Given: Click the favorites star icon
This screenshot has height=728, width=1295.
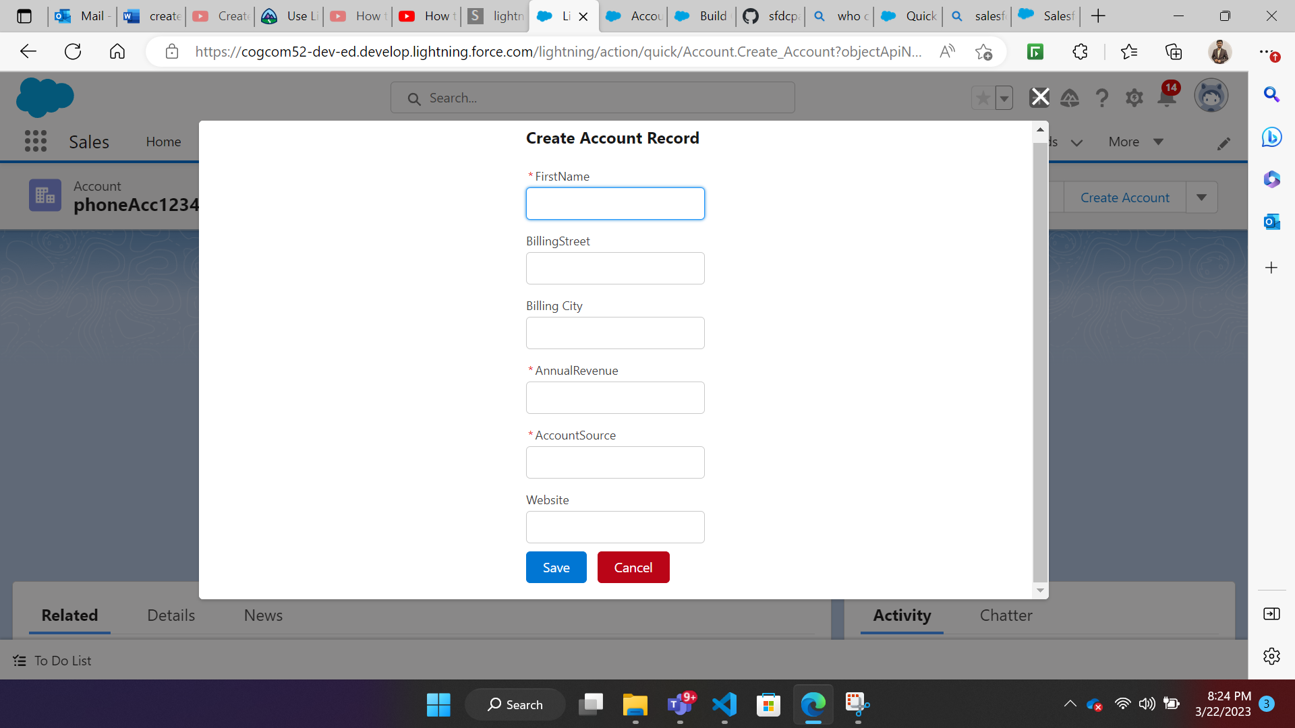Looking at the screenshot, I should pyautogui.click(x=983, y=98).
